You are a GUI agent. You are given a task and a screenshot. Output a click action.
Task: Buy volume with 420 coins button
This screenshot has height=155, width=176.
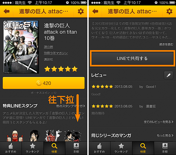[44, 83]
